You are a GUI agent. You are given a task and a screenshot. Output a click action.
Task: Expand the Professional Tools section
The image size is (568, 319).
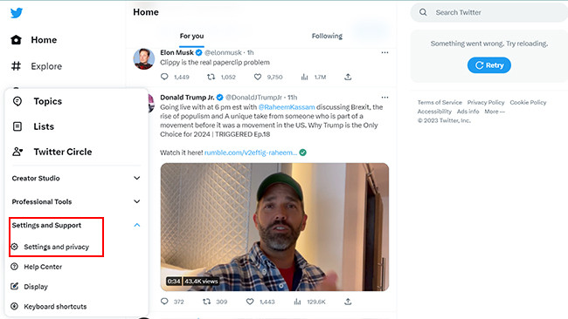pos(76,201)
